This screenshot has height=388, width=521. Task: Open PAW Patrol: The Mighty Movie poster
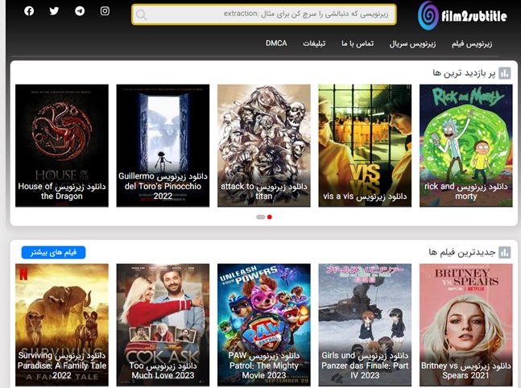[264, 325]
